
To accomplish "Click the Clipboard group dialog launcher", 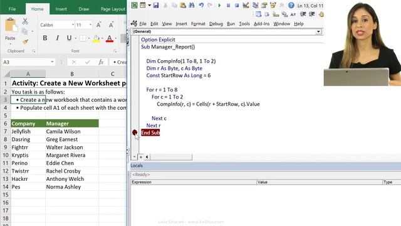I will click(34, 51).
